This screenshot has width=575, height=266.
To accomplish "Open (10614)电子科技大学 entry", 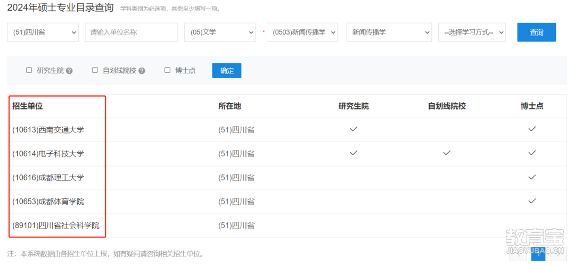I will point(48,154).
